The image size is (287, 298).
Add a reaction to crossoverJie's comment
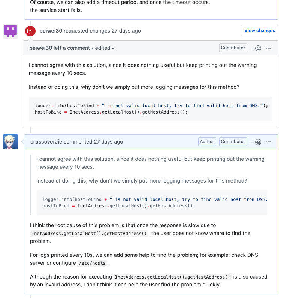tap(256, 142)
